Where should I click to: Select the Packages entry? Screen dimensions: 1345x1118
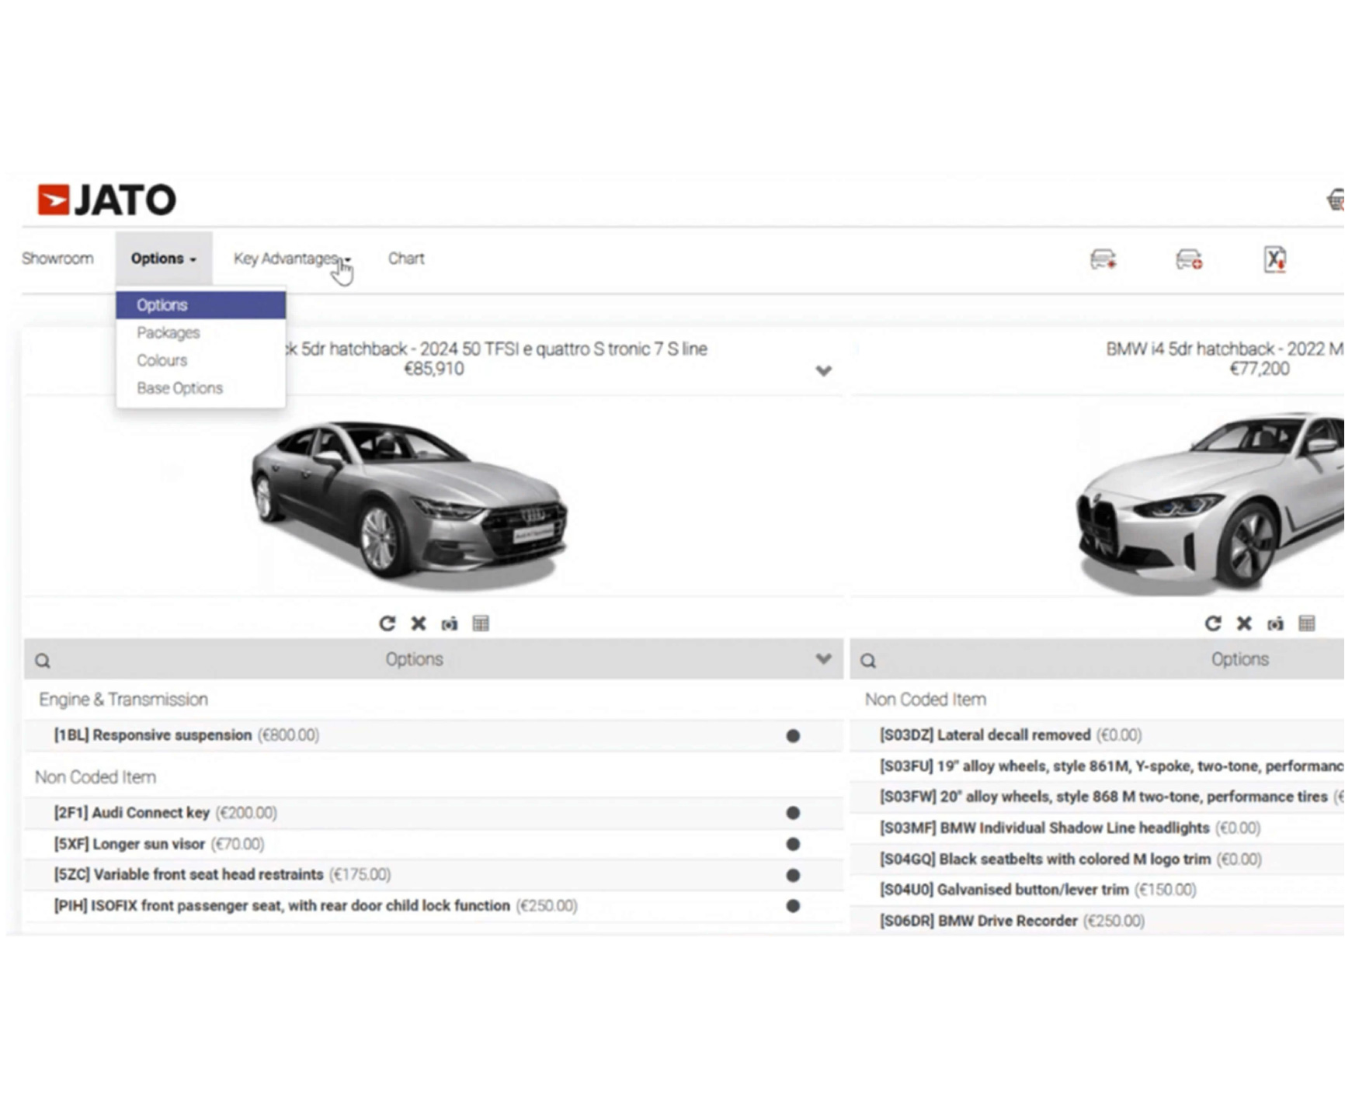pos(168,332)
